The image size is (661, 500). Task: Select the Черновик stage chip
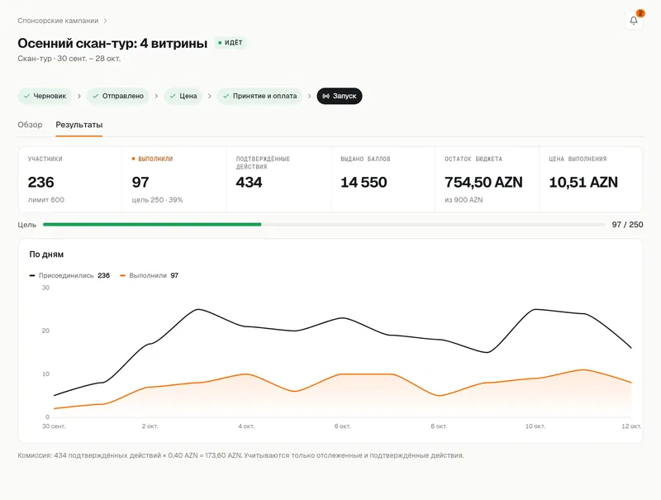pos(45,96)
